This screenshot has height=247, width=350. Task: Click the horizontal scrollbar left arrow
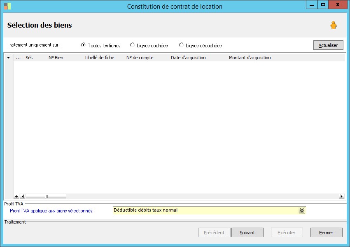(22, 196)
